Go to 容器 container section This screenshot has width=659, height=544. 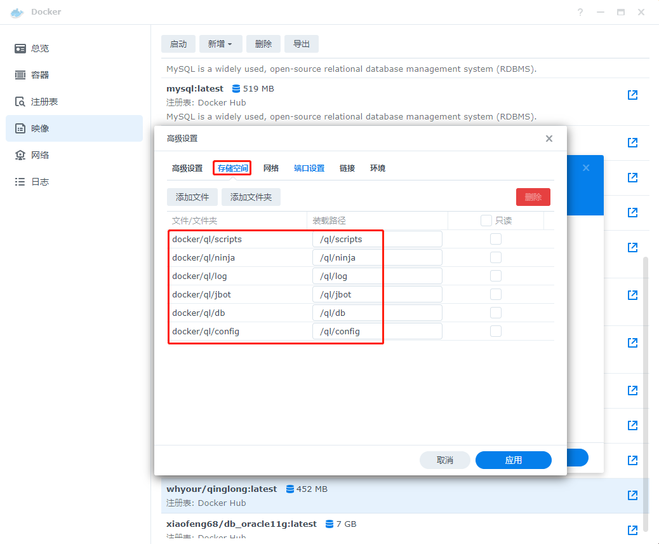point(40,75)
